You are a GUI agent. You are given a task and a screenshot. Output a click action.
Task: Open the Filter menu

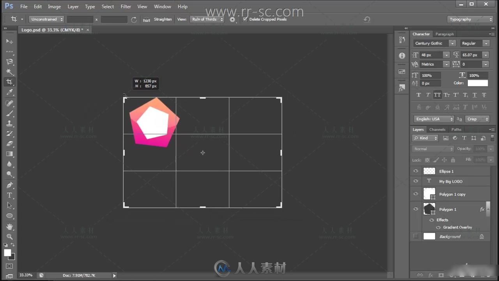126,7
